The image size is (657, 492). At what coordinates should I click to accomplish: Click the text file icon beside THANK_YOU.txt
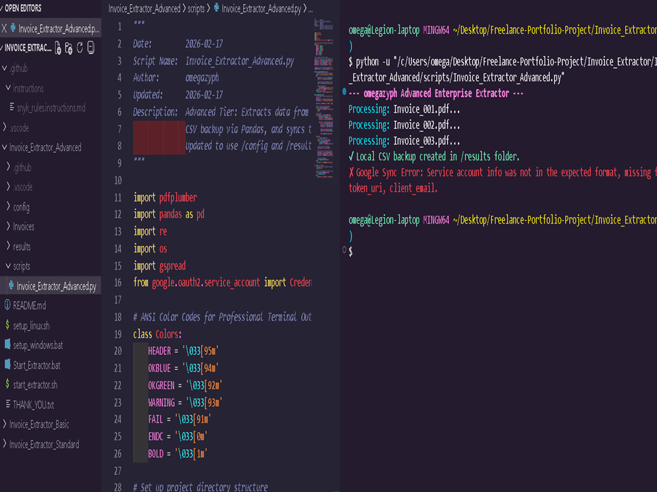point(7,404)
